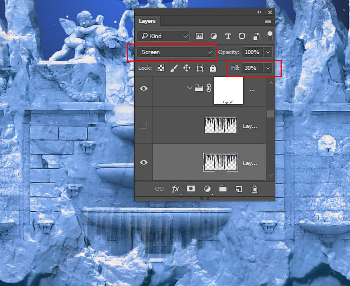Select the Layers tab
The height and width of the screenshot is (286, 350).
pyautogui.click(x=147, y=21)
